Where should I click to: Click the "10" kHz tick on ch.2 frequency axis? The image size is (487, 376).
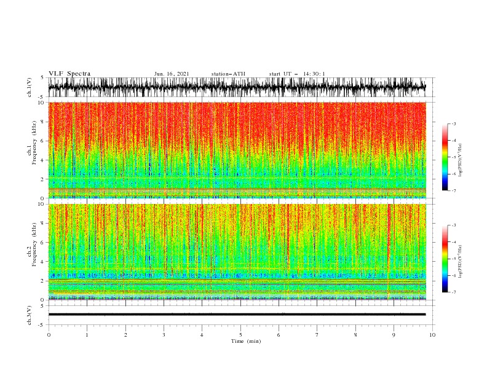point(41,204)
